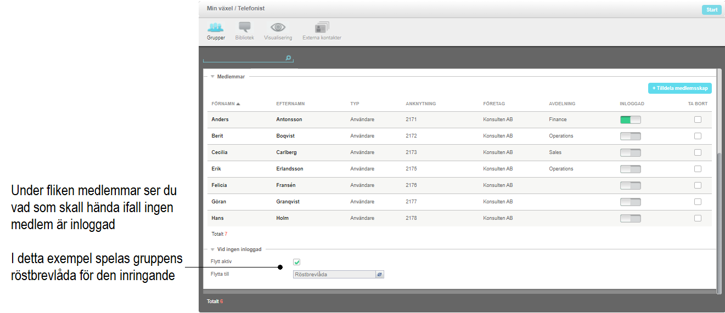
Task: Toggle inloggad switch for Erik Erlandsson
Action: (631, 169)
